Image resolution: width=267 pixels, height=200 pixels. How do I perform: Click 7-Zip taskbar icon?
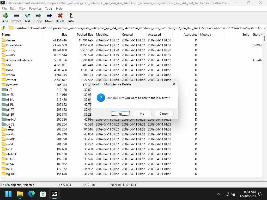[x=54, y=194]
